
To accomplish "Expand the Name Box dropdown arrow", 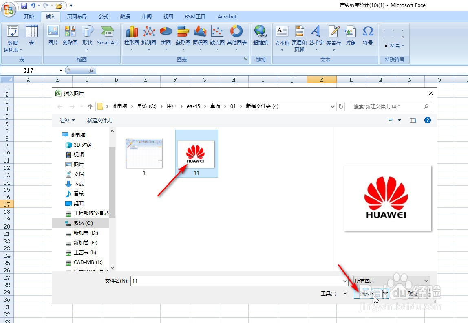I will 61,70.
